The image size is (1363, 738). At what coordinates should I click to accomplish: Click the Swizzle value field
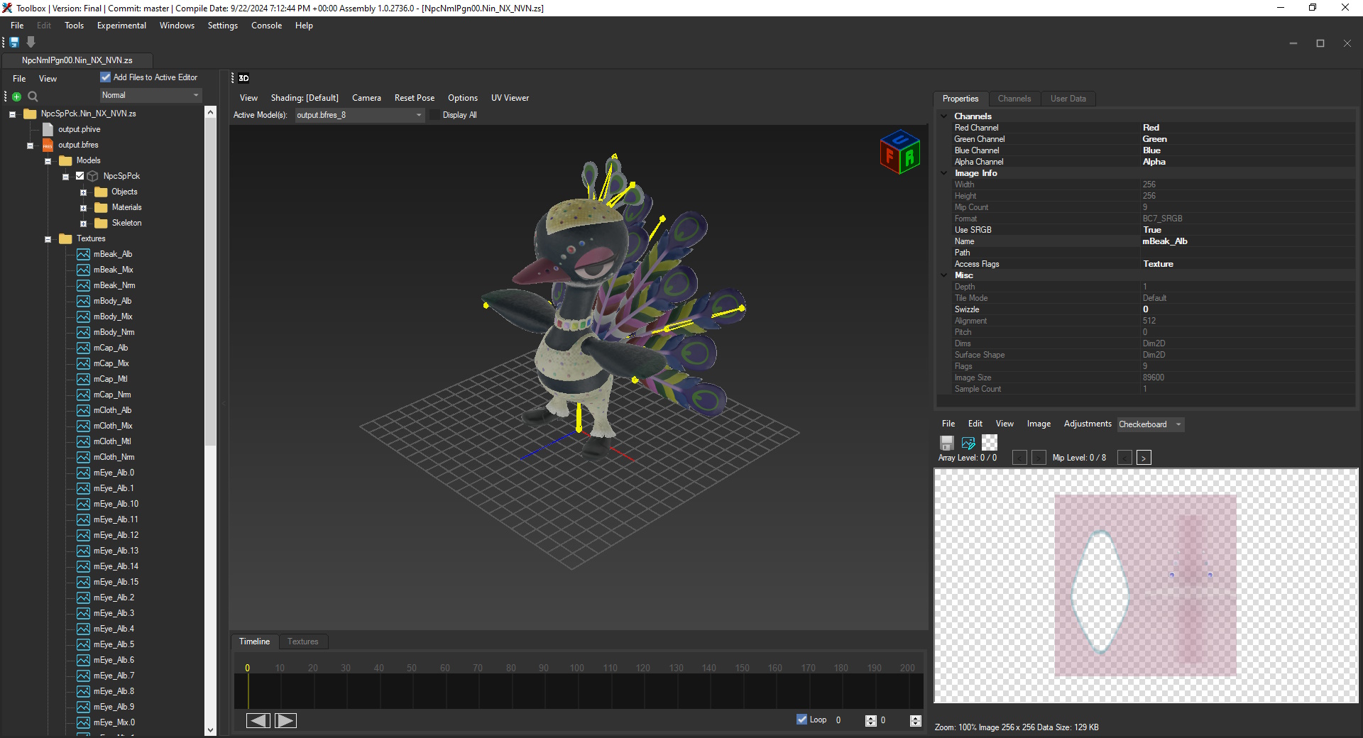click(1248, 309)
